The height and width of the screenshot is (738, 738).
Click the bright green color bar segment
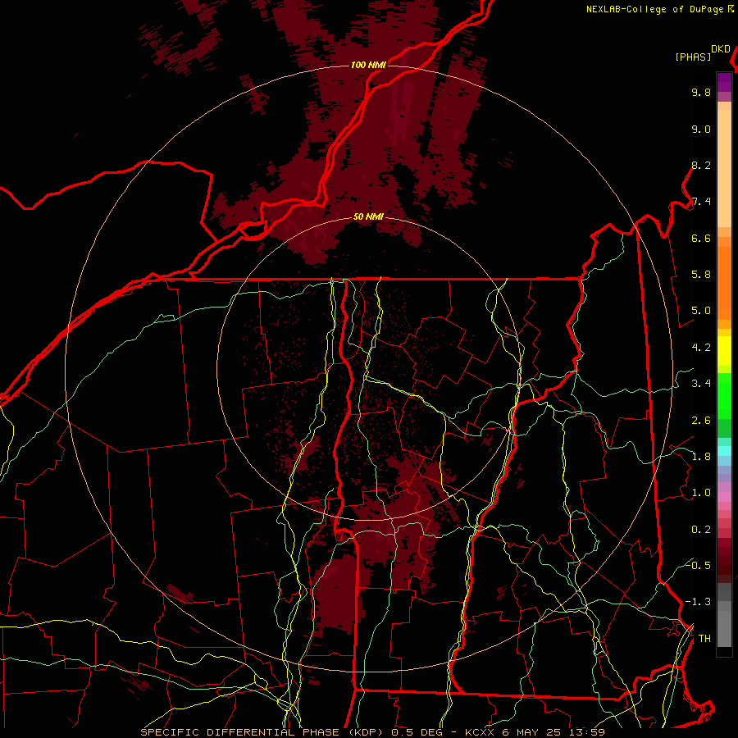tap(724, 395)
